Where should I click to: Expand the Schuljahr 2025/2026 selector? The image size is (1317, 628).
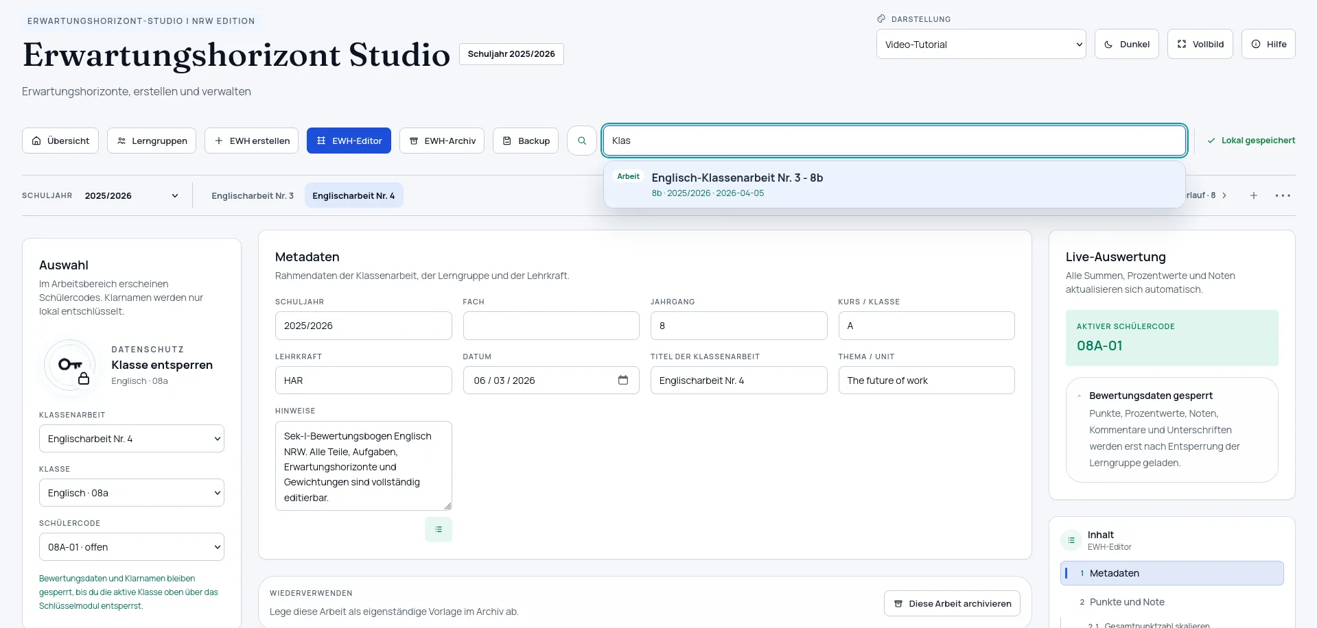point(131,195)
